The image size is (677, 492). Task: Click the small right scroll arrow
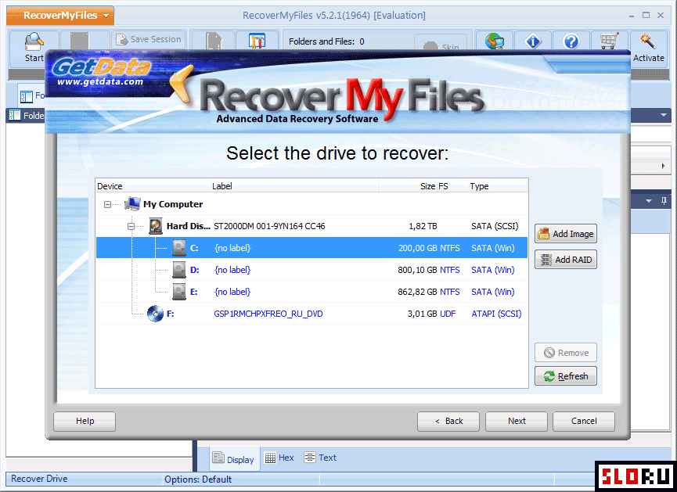point(663,166)
